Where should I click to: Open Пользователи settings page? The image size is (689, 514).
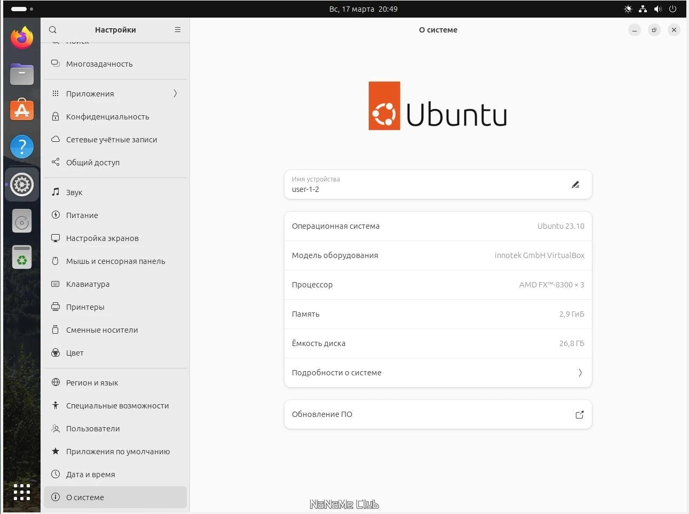click(x=115, y=428)
